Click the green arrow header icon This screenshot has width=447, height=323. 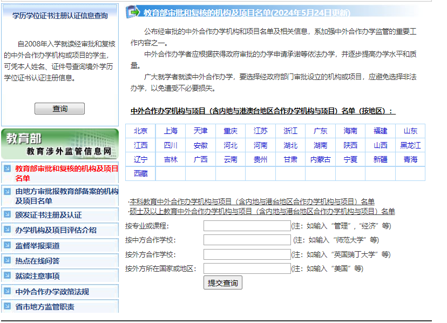pos(133,11)
